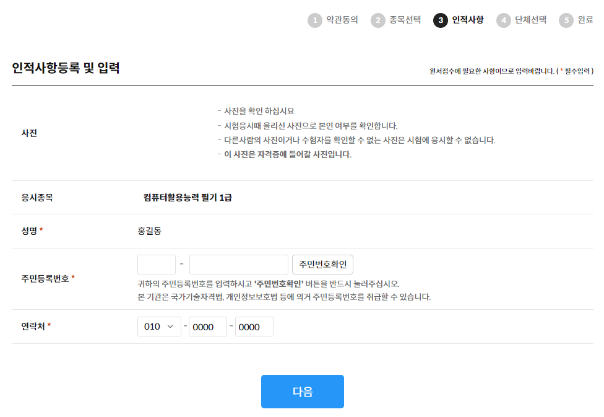Focus the second 주민등록번호 input box

tap(238, 265)
